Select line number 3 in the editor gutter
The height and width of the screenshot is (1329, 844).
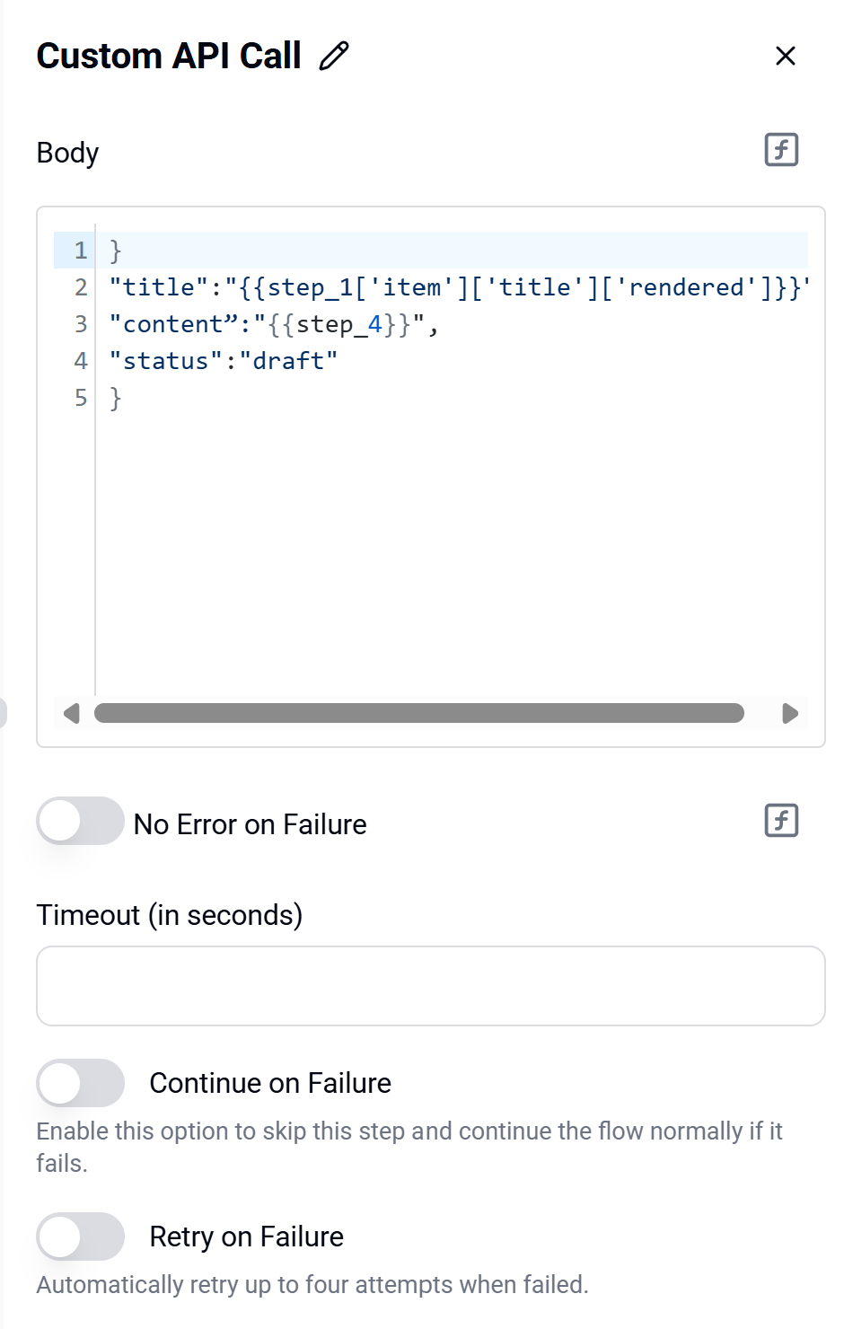pos(81,324)
